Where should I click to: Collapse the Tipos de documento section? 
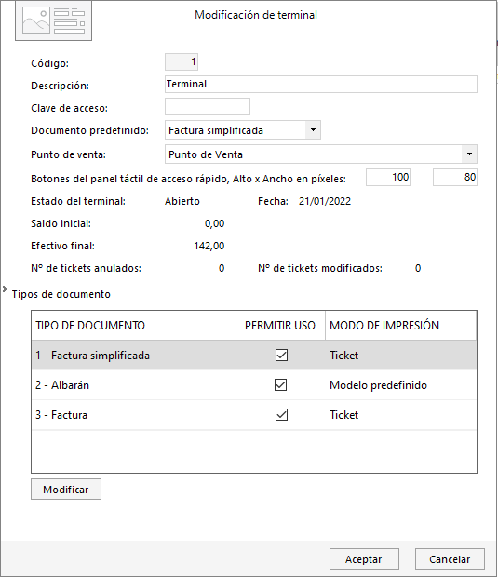[x=5, y=289]
